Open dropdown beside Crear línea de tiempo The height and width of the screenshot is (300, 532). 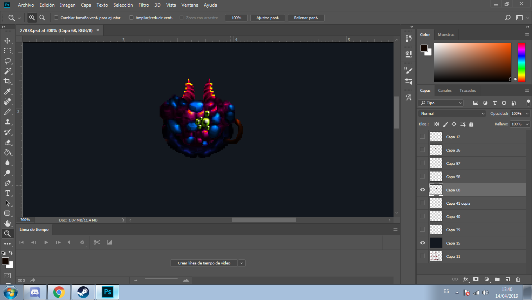pos(242,263)
